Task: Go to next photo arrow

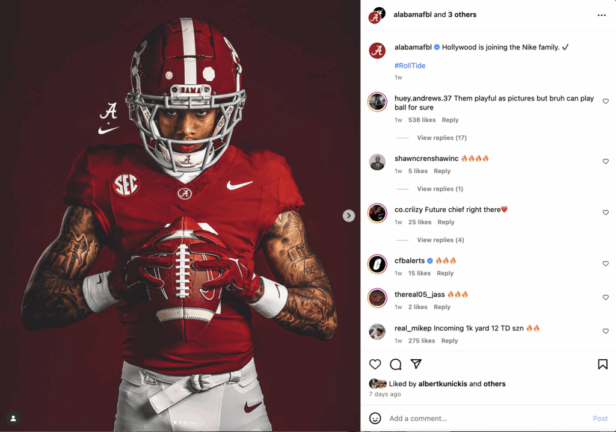Action: (349, 215)
